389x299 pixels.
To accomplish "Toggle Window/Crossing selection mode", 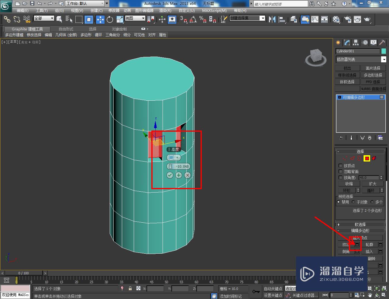I will [89, 19].
